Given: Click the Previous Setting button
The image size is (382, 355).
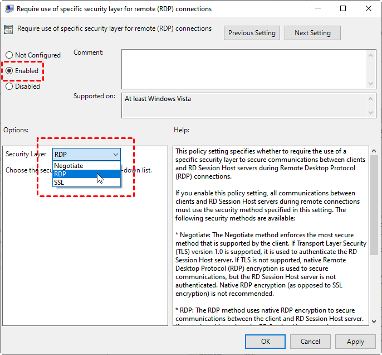Looking at the screenshot, I should point(252,33).
